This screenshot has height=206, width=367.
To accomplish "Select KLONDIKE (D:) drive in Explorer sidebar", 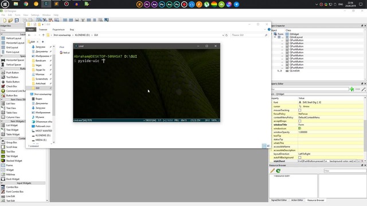I will pos(41,135).
